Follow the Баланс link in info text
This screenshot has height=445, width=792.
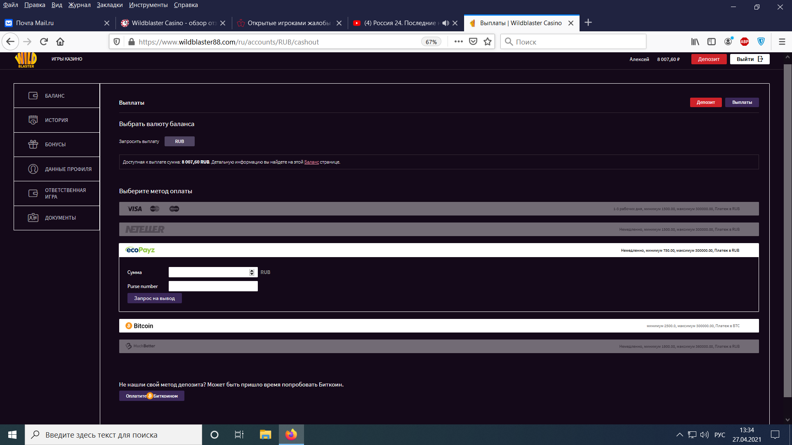click(311, 162)
